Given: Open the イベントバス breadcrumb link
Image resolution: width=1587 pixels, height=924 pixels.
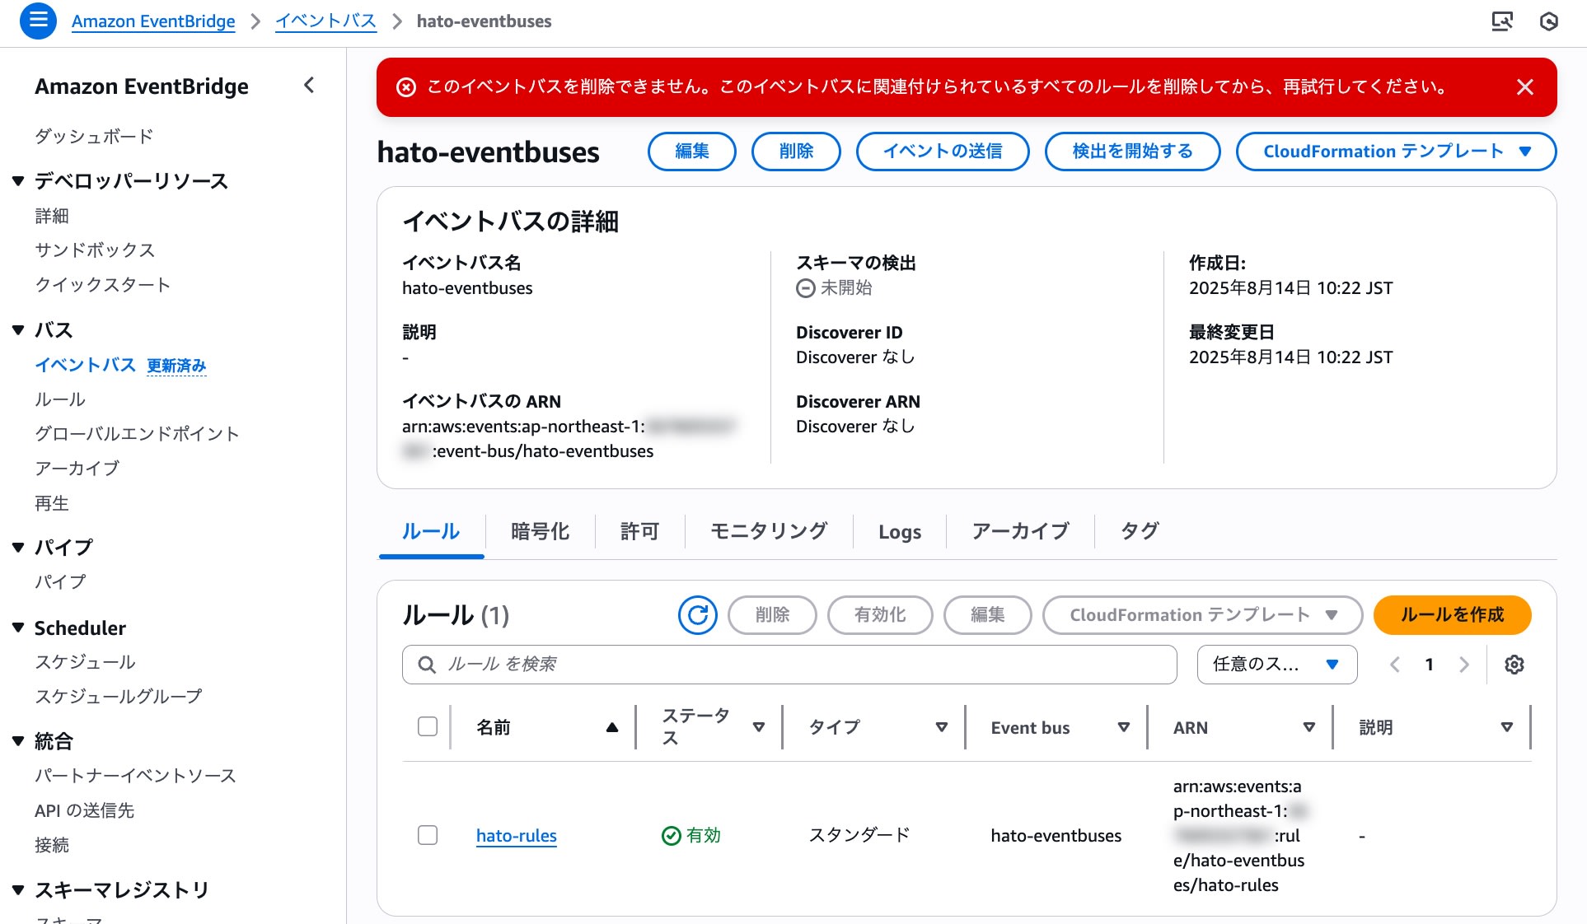Looking at the screenshot, I should coord(325,21).
